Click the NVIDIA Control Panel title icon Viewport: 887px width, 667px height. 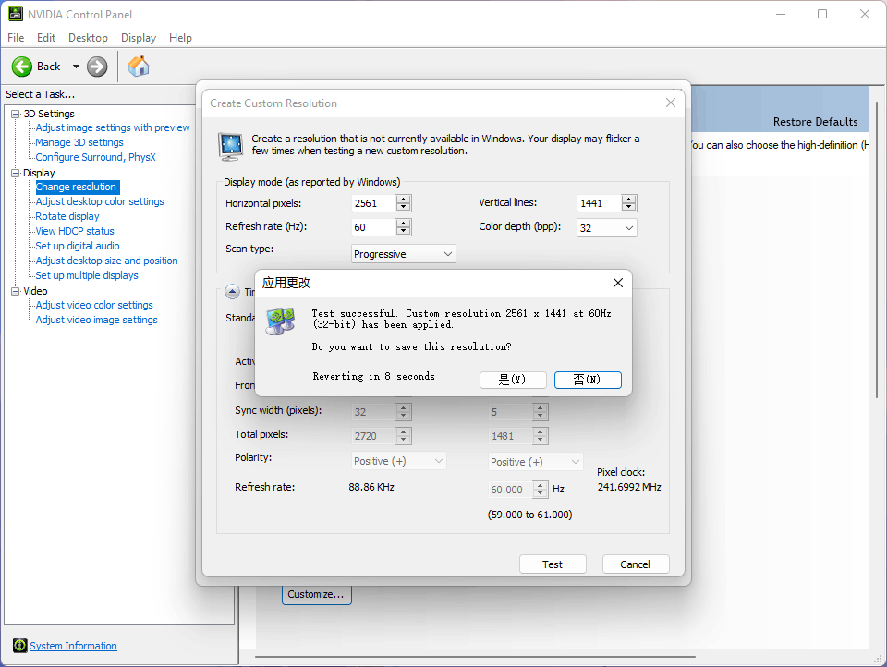pyautogui.click(x=16, y=14)
